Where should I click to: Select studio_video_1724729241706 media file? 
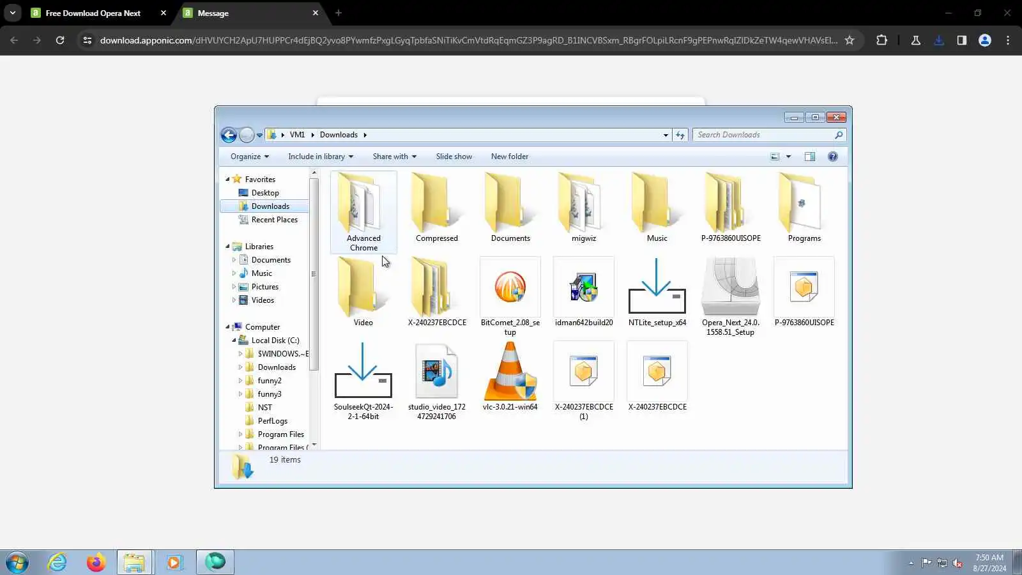(437, 381)
